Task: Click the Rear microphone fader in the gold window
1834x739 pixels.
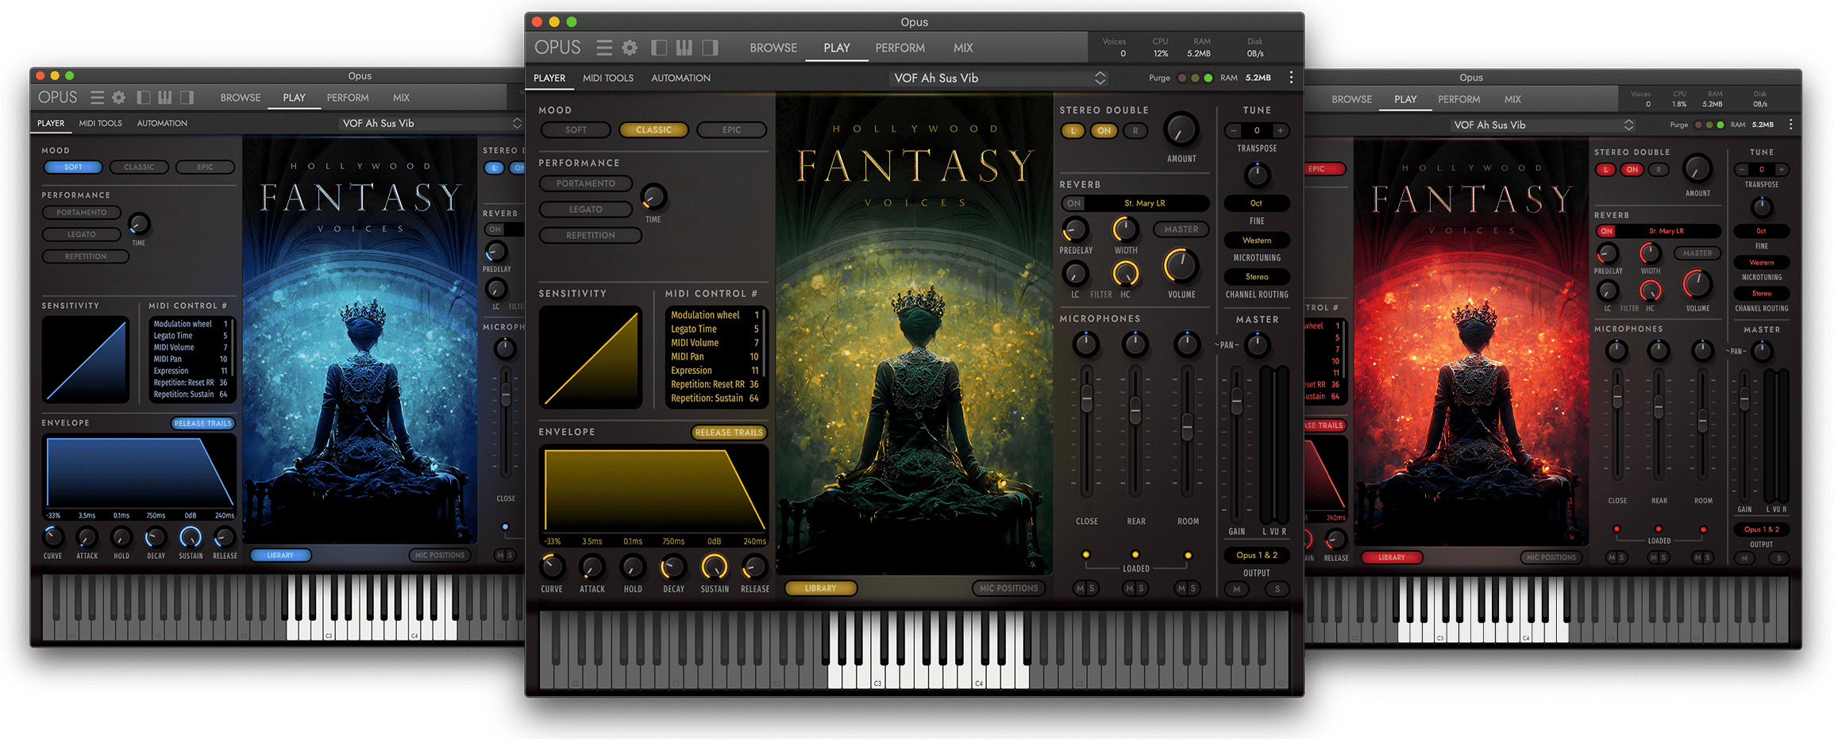Action: point(1135,411)
